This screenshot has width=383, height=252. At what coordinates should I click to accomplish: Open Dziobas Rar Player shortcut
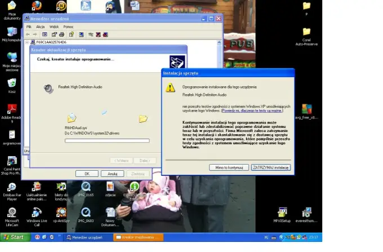tap(12, 192)
